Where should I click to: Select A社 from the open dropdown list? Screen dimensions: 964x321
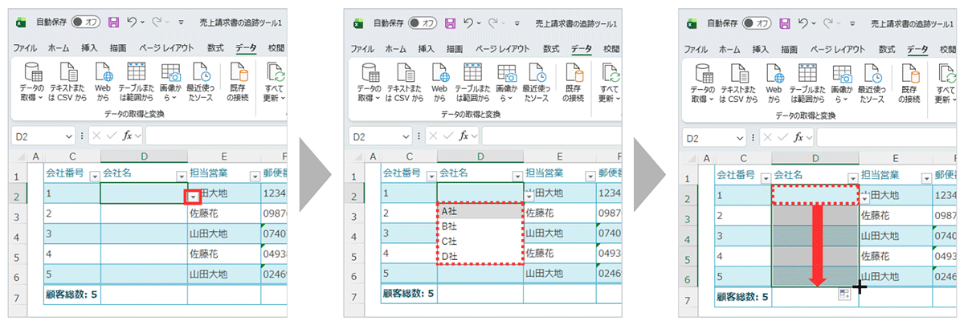[448, 210]
